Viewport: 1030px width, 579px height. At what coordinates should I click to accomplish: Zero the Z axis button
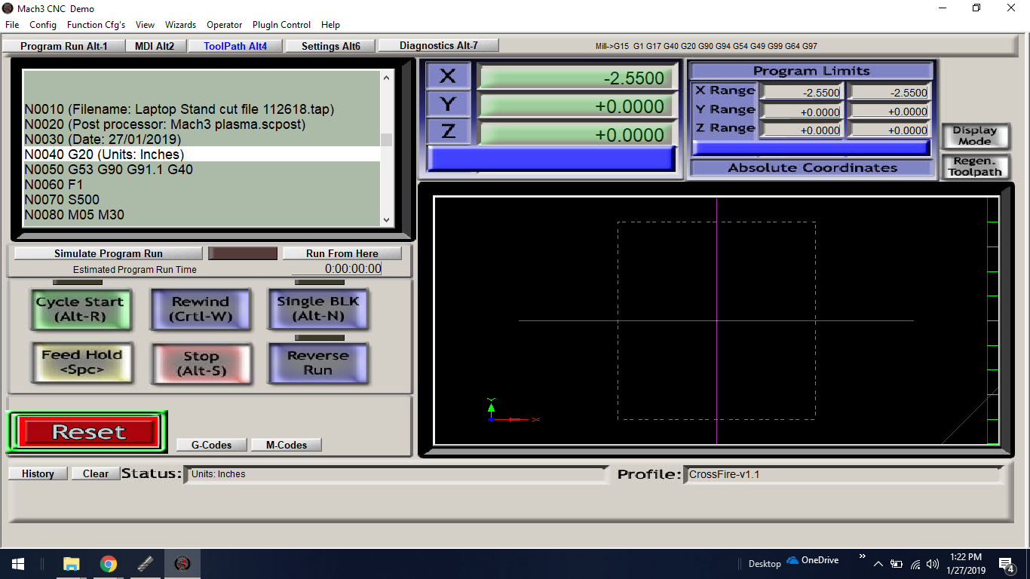coord(448,131)
